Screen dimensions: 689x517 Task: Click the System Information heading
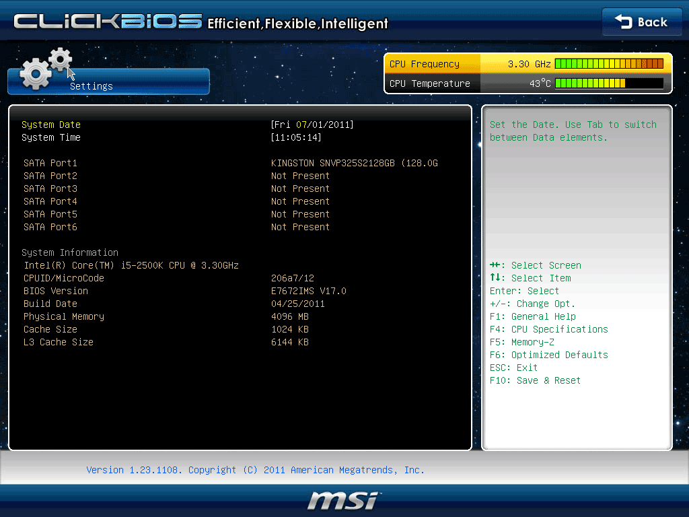(x=70, y=253)
